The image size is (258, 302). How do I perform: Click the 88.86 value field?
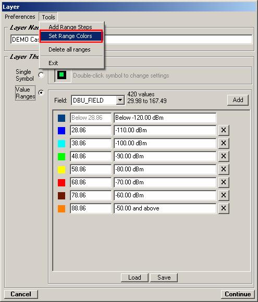pos(91,208)
